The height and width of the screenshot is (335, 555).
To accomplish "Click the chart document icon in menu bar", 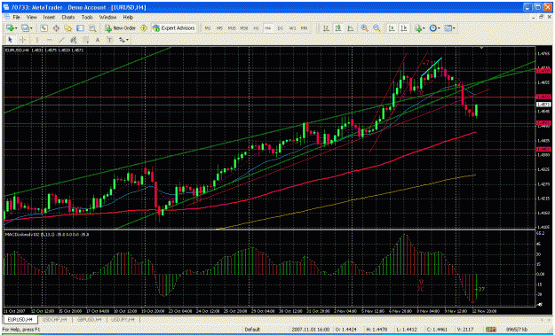I will click(x=6, y=17).
